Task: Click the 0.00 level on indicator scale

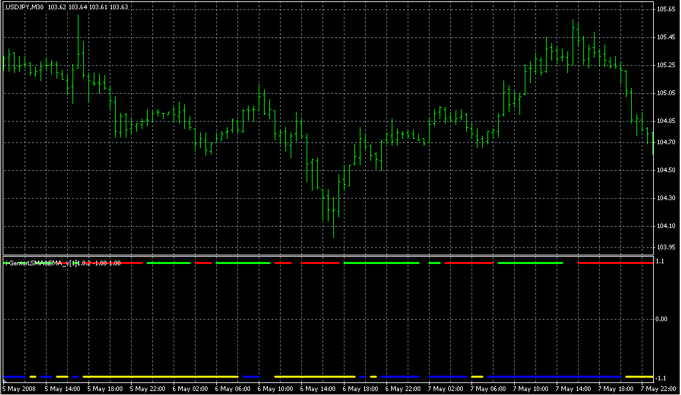Action: click(663, 319)
